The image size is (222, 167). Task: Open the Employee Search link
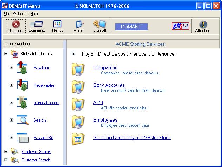36,152
